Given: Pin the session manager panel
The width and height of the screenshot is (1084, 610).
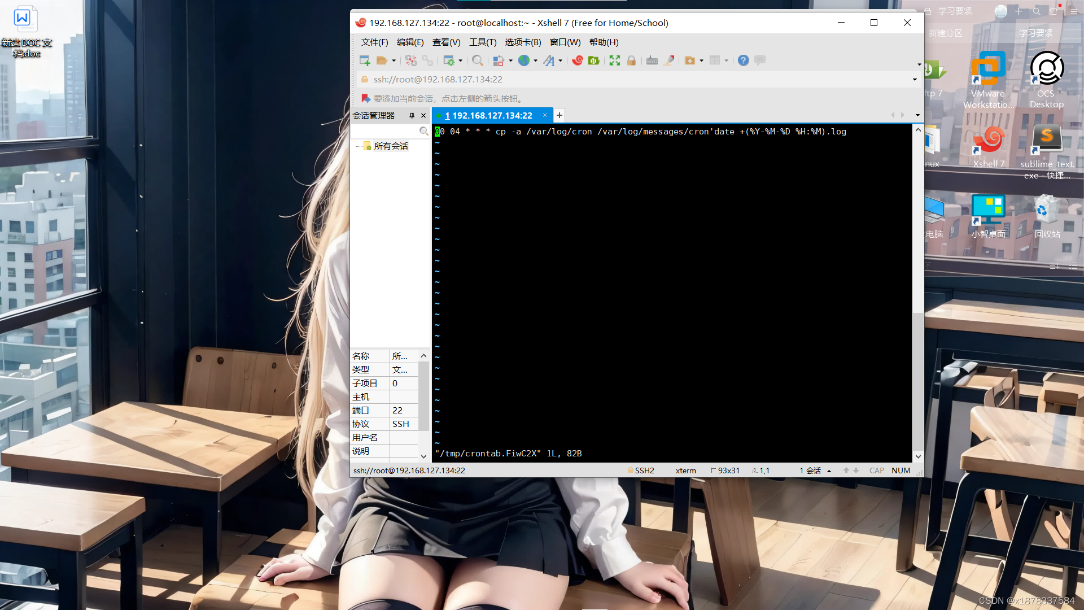Looking at the screenshot, I should [x=412, y=115].
